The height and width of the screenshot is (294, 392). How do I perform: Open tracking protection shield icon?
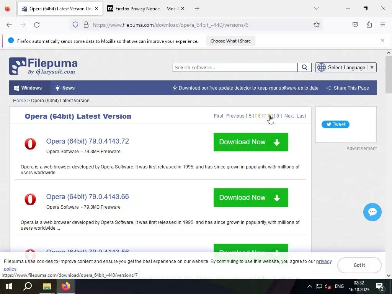[75, 25]
